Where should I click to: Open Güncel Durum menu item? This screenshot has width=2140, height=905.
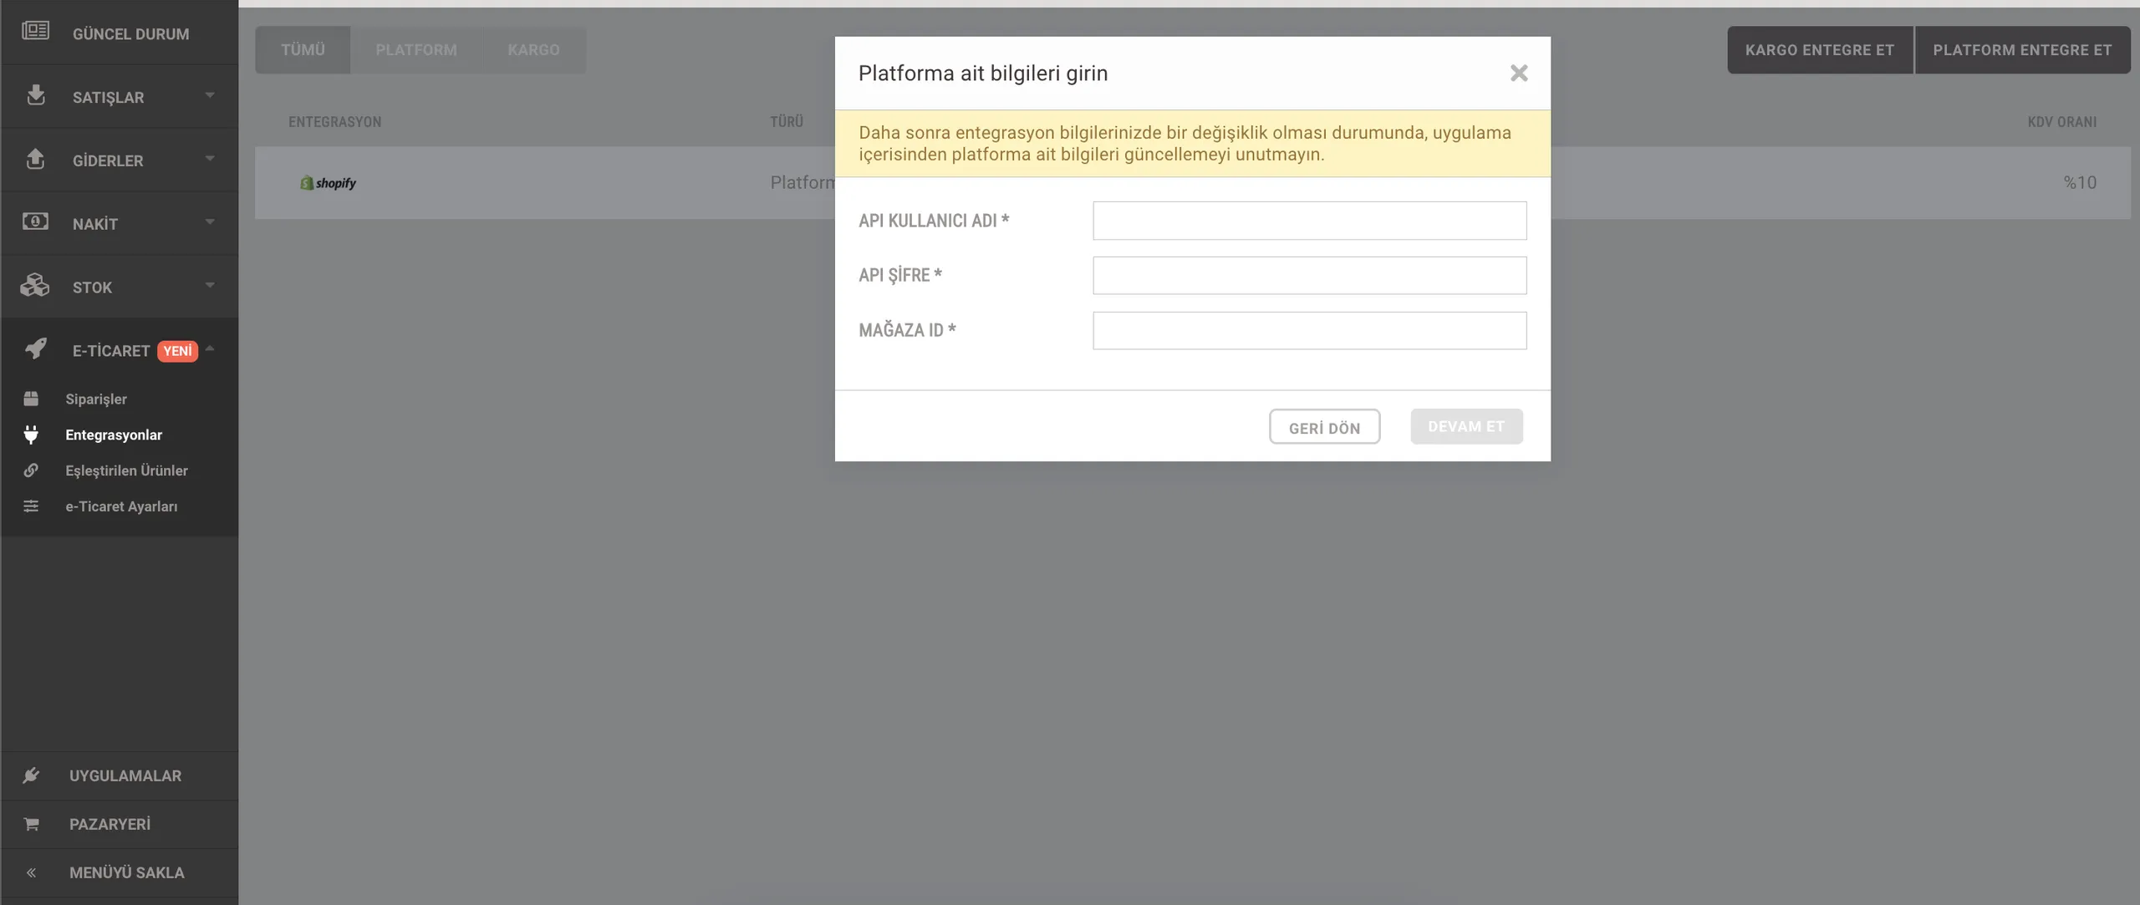point(120,33)
